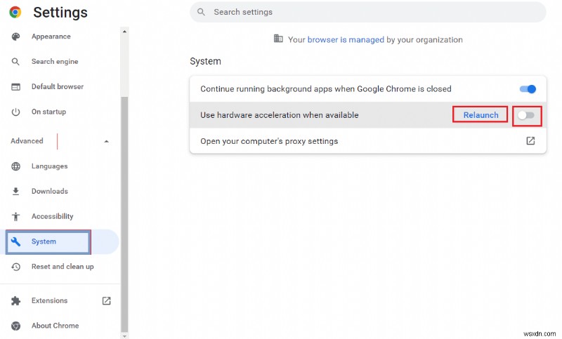Click the sidebar scrollbar thumb
Image resolution: width=562 pixels, height=339 pixels.
coord(124,214)
